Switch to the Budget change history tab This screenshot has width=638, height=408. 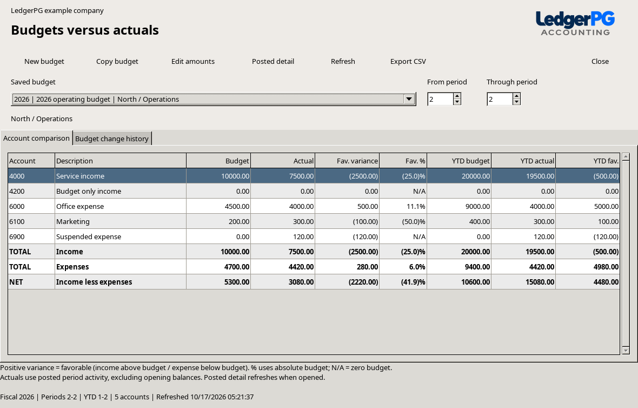[x=112, y=139]
